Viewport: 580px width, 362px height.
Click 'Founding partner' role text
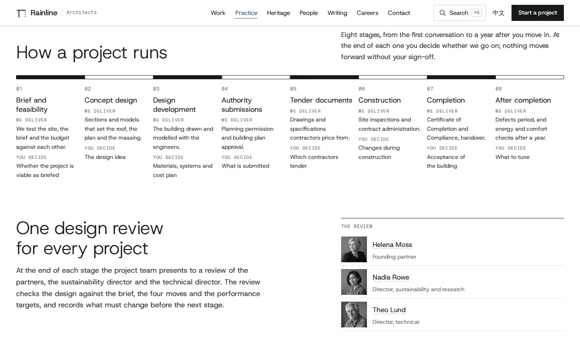[394, 257]
